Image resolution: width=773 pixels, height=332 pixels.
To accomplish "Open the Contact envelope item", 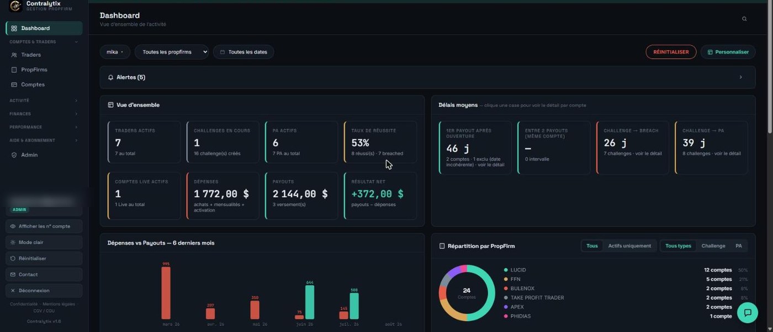I will 44,275.
